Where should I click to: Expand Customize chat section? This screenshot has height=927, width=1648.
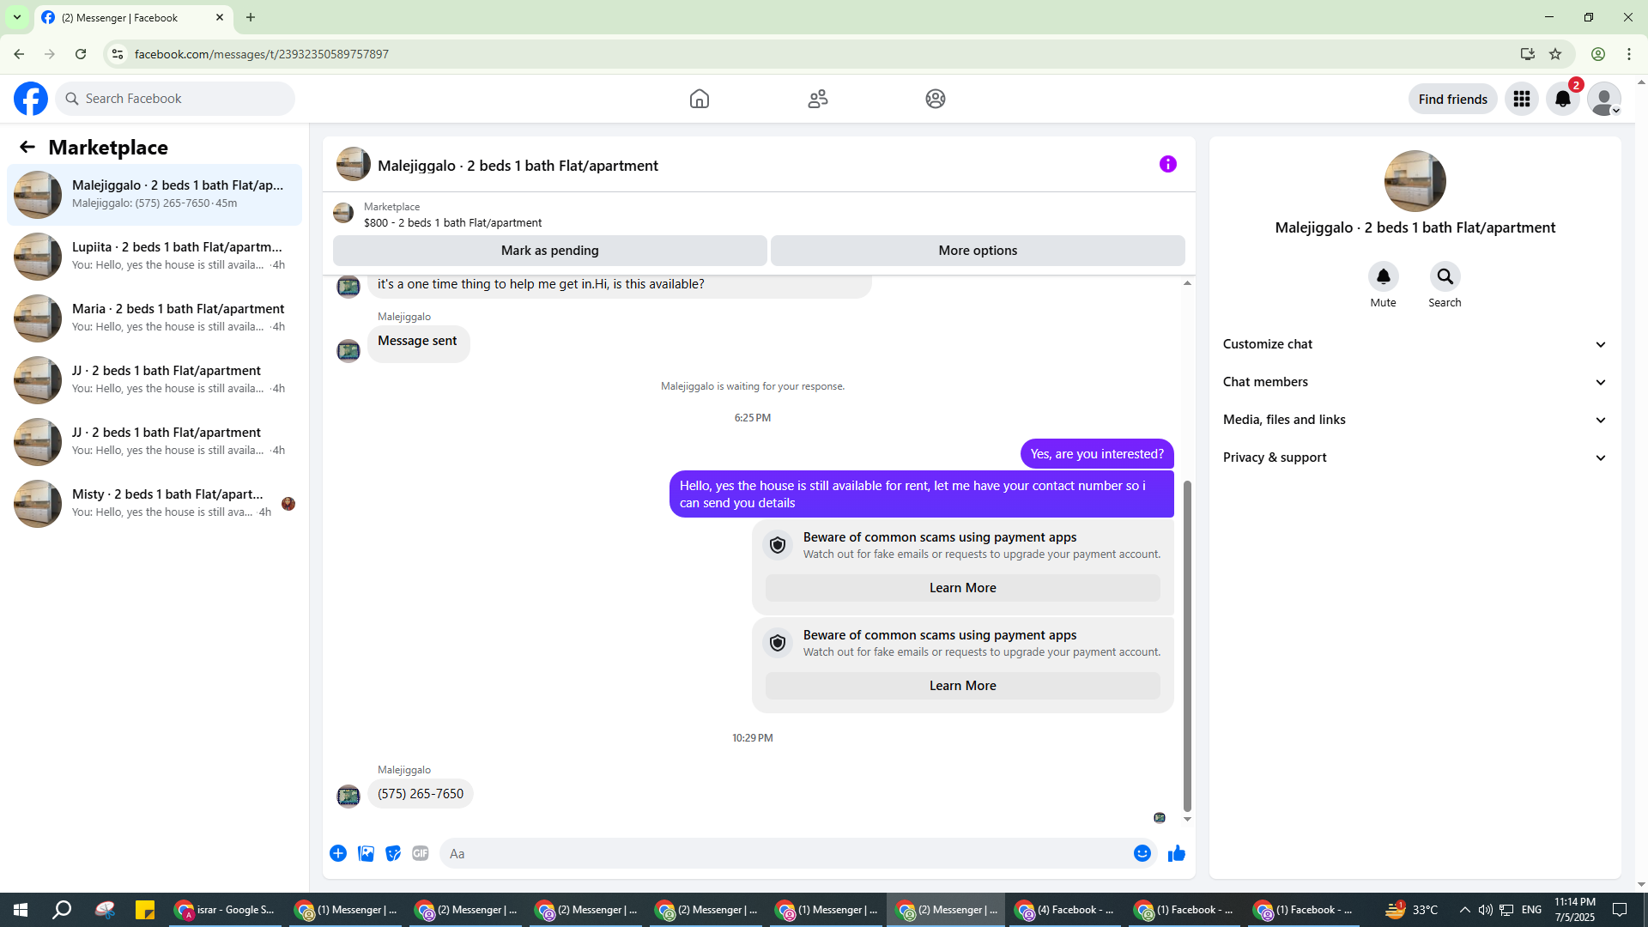tap(1414, 344)
